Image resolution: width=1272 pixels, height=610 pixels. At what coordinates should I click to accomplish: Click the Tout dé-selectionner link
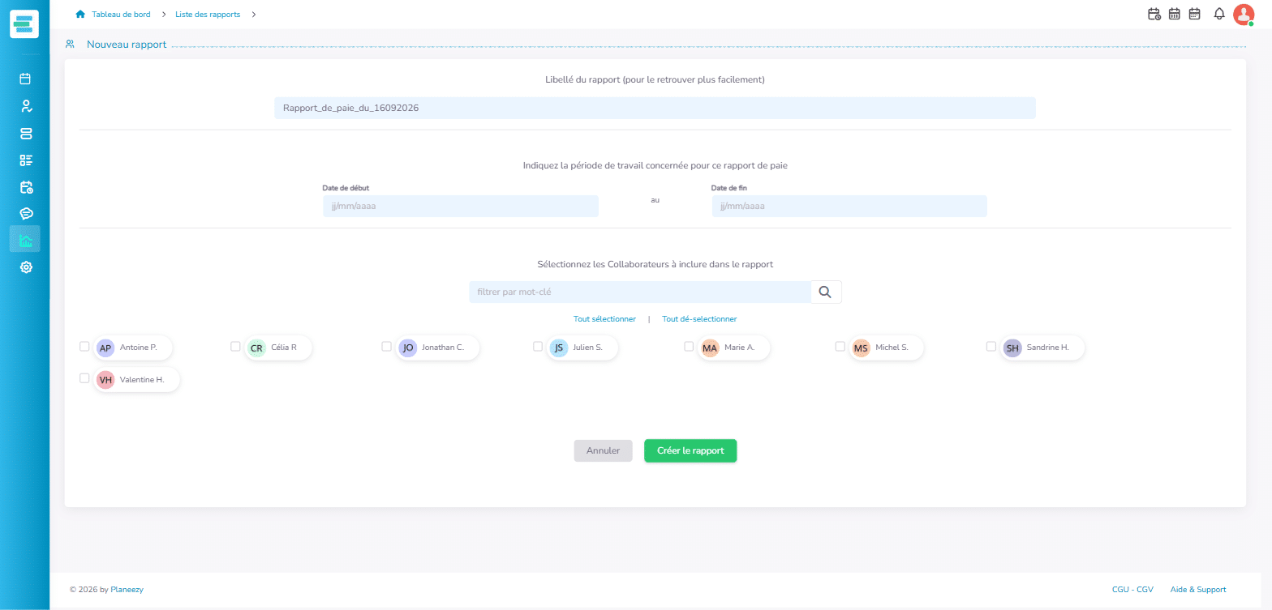coord(699,319)
